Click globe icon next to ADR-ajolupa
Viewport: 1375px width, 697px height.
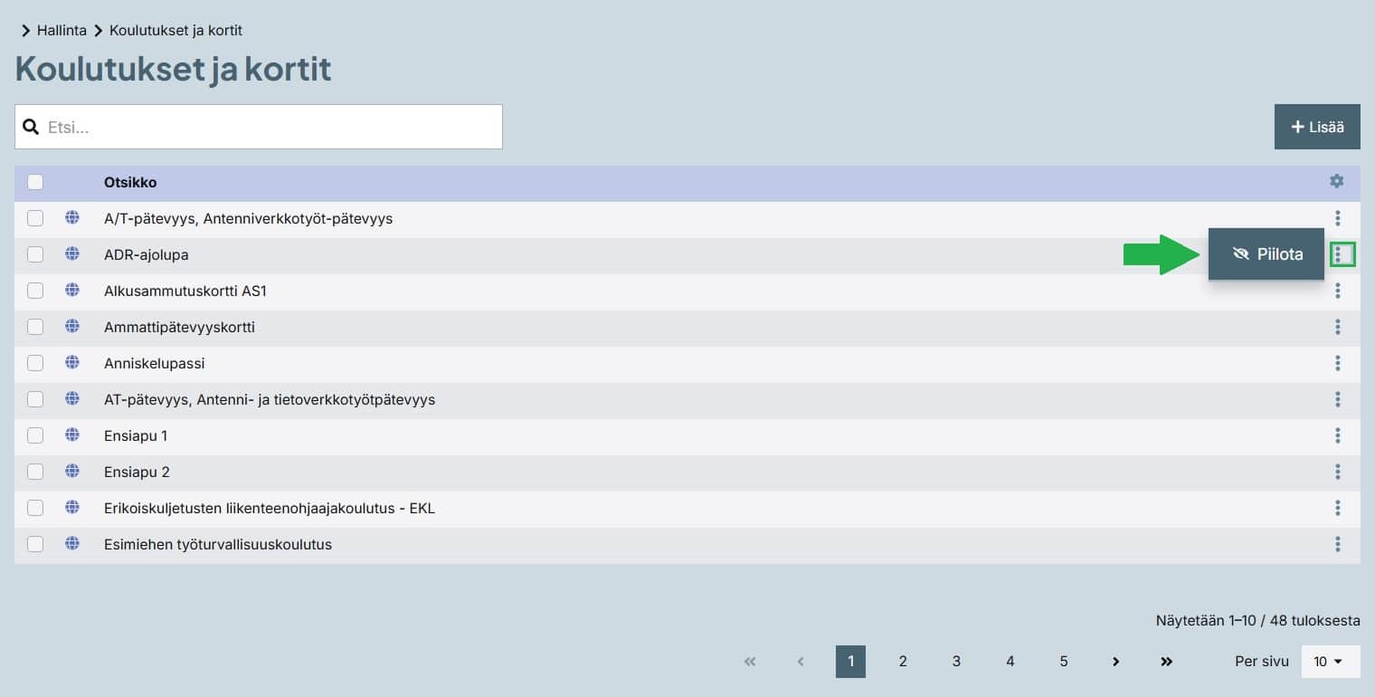pos(72,254)
